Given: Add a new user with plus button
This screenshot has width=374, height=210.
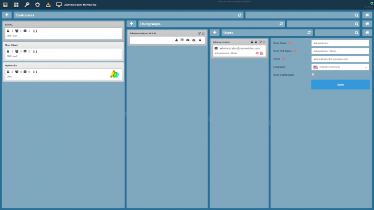Looking at the screenshot, I should click(x=215, y=33).
